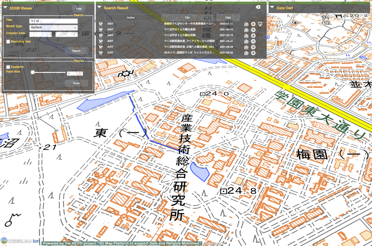372x246 pixels.
Task: Toggle the Footprint display checkbox
Action: pos(8,67)
